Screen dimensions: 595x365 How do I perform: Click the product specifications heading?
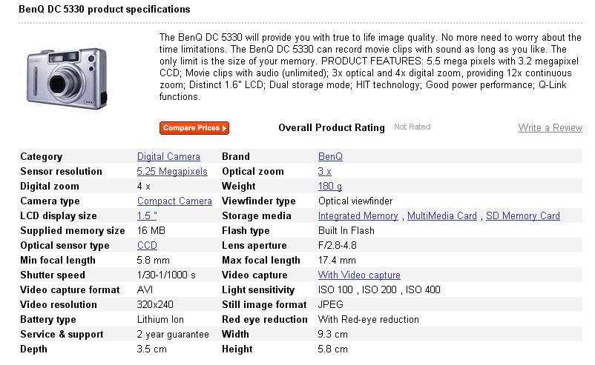pyautogui.click(x=104, y=10)
